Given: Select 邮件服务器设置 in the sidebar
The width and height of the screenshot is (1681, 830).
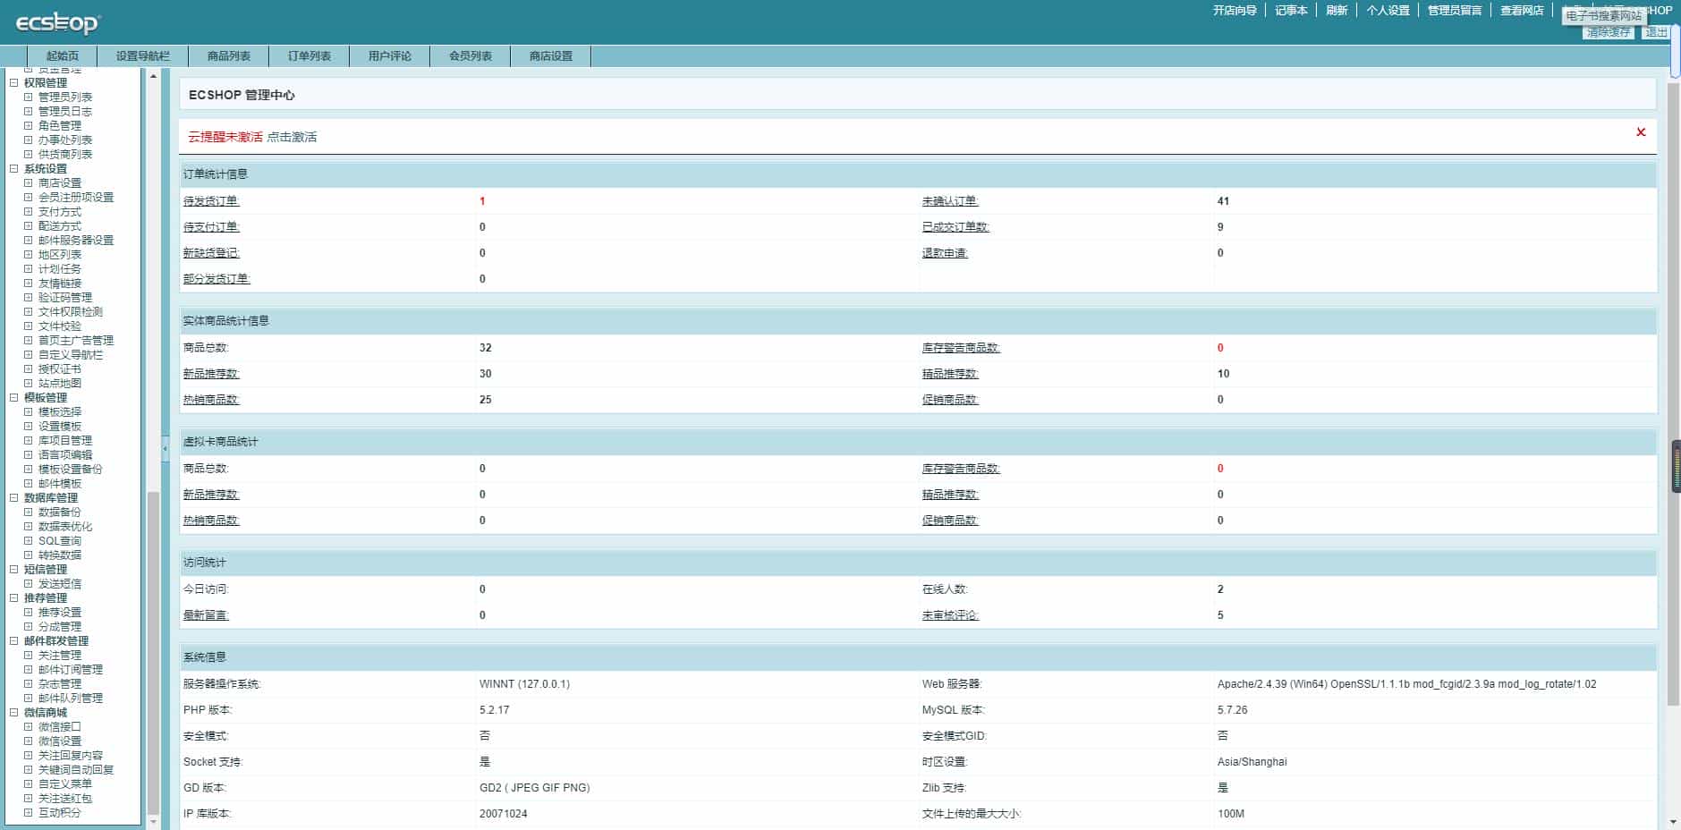Looking at the screenshot, I should [76, 241].
